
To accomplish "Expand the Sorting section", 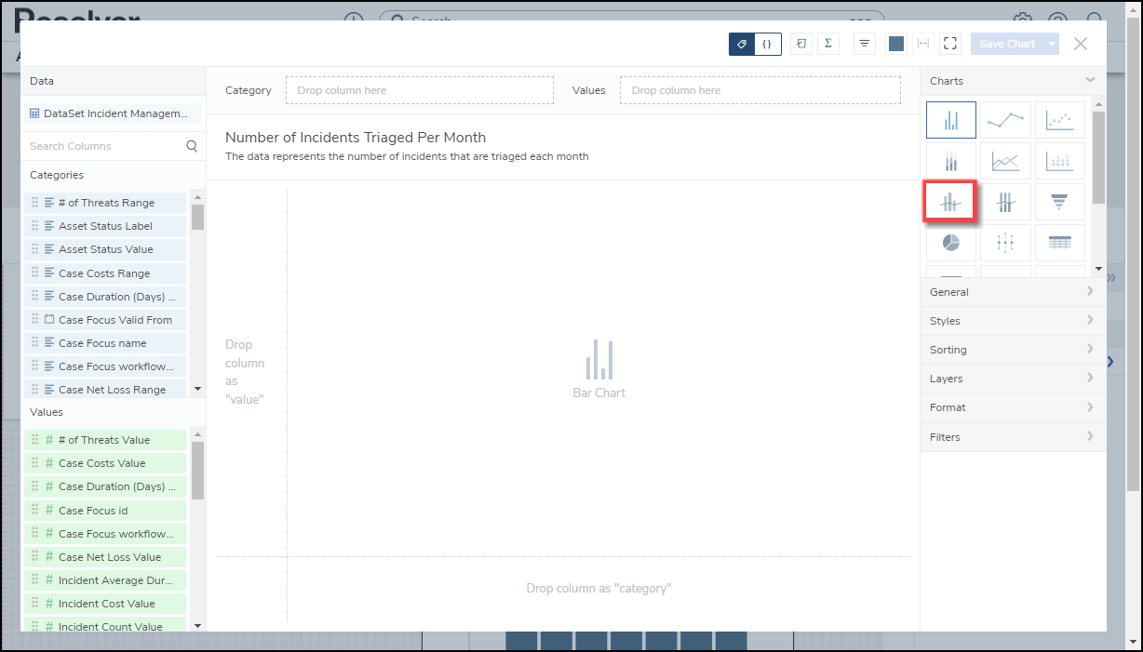I will (1013, 350).
